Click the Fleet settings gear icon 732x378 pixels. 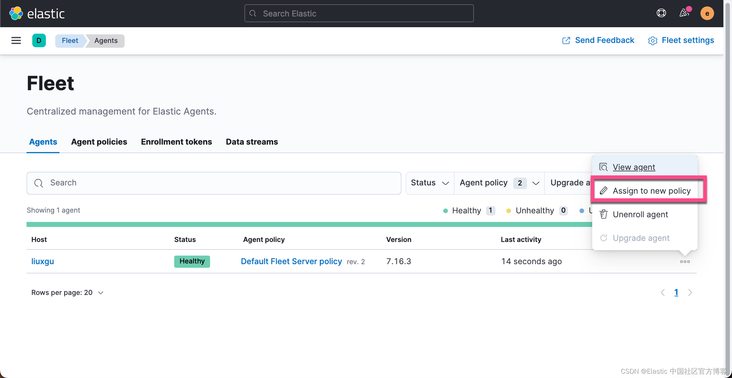(x=652, y=41)
